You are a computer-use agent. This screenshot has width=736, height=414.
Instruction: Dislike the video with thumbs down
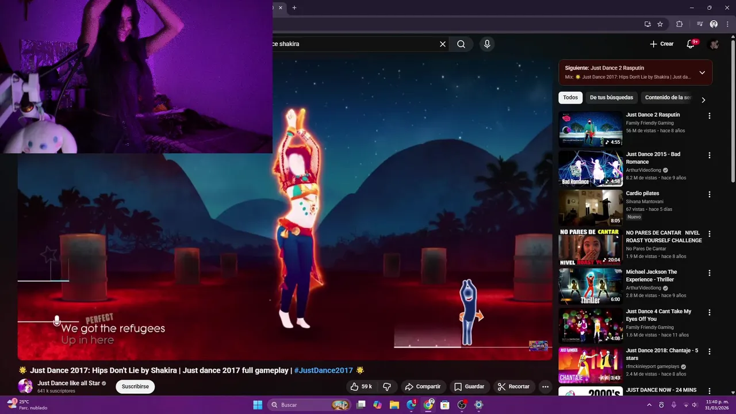point(387,386)
